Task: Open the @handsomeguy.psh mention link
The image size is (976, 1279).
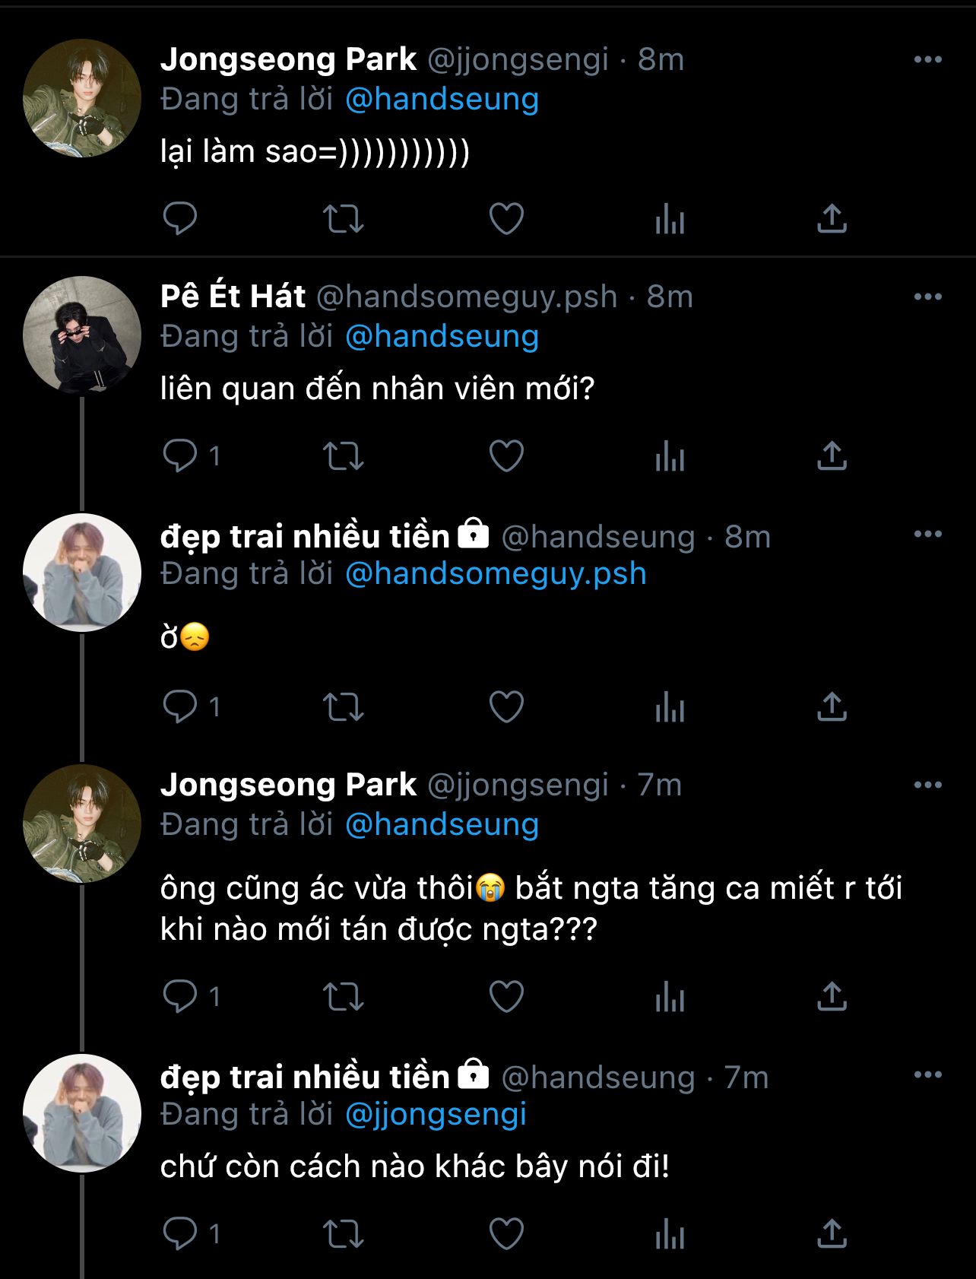Action: (x=496, y=573)
